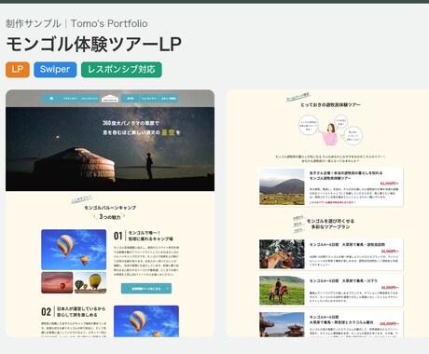429x354 pixels.
Task: Click the woman in pink illustration
Action: coord(330,134)
